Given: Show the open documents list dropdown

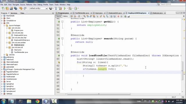Looking at the screenshot, I should tap(181, 13).
